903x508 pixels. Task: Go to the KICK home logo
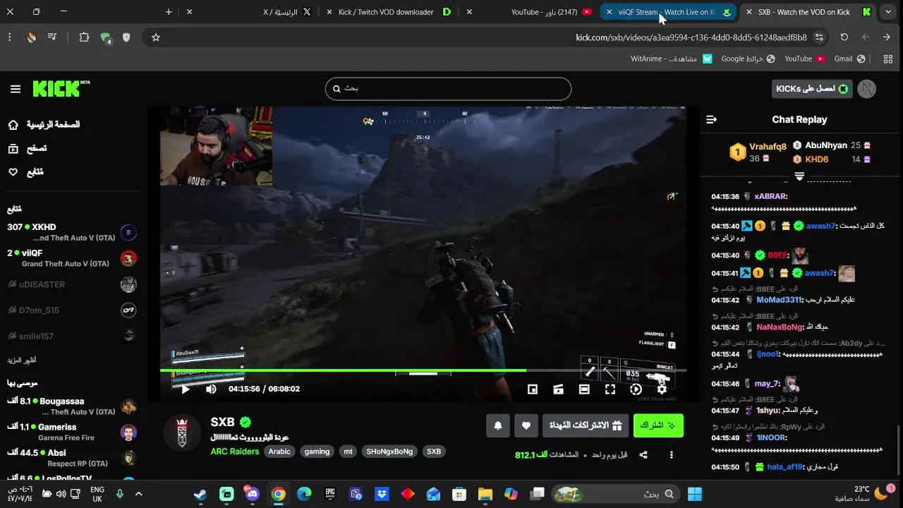pyautogui.click(x=61, y=88)
